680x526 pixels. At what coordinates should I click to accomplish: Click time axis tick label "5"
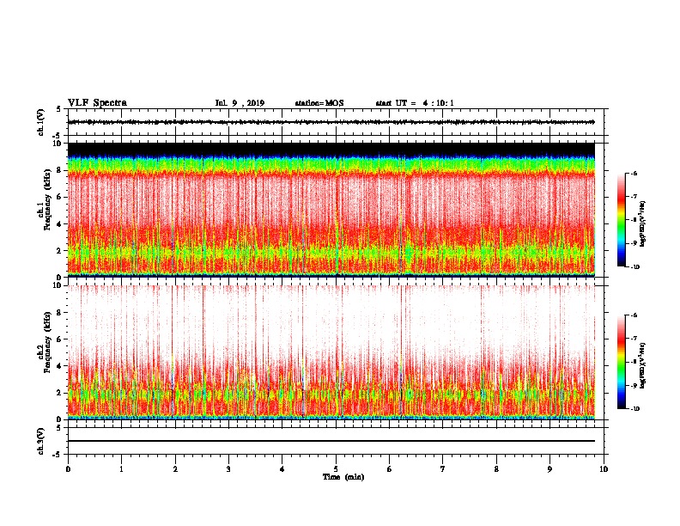(x=336, y=469)
